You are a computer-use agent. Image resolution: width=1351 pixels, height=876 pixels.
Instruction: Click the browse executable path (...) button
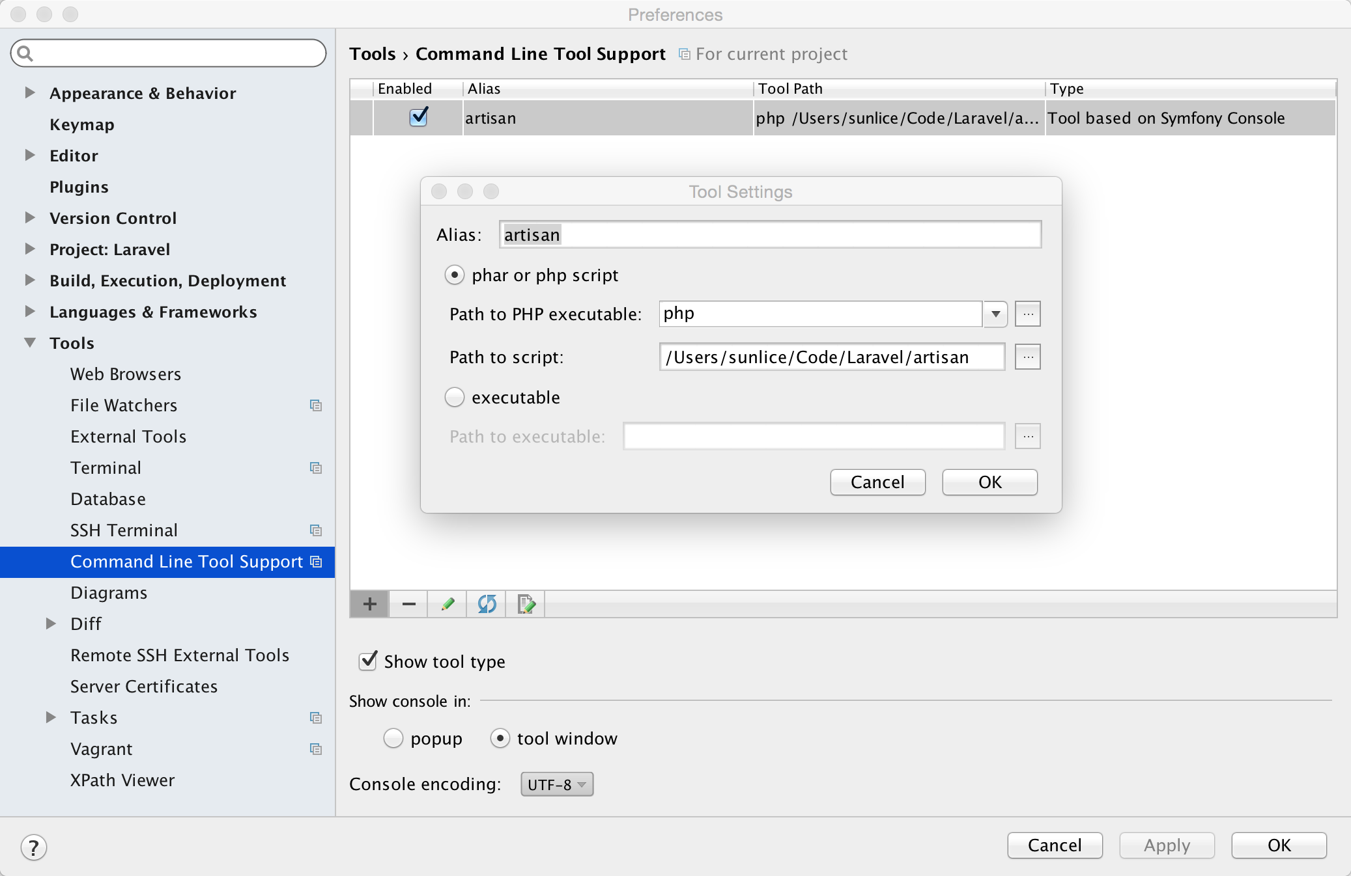click(x=1028, y=437)
